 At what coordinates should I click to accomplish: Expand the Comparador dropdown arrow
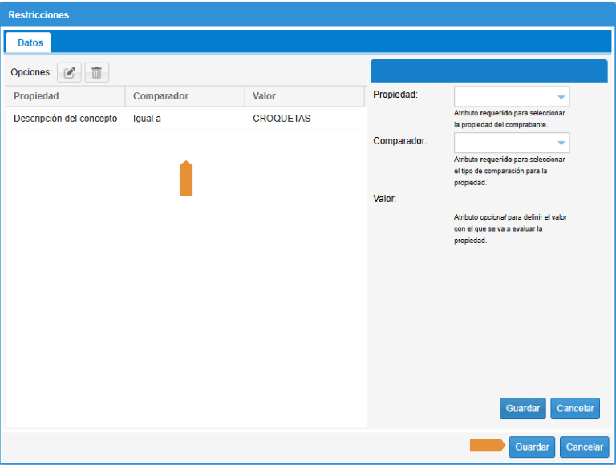click(561, 144)
